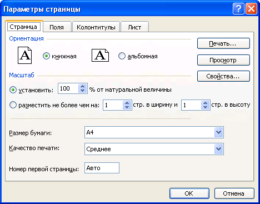Decrease the scale percentage with down arrow
The height and width of the screenshot is (204, 260).
tap(83, 91)
